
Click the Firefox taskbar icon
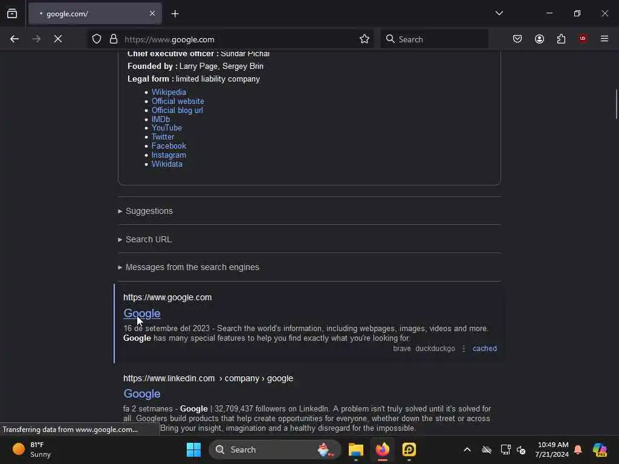pos(382,449)
